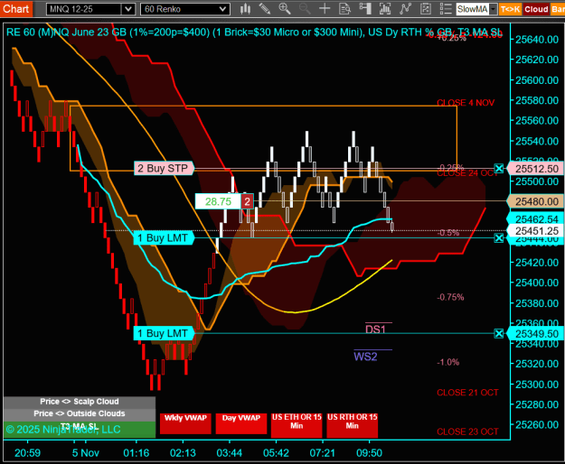Expand the SlowMA dropdown arrow
565x464 pixels.
(494, 9)
